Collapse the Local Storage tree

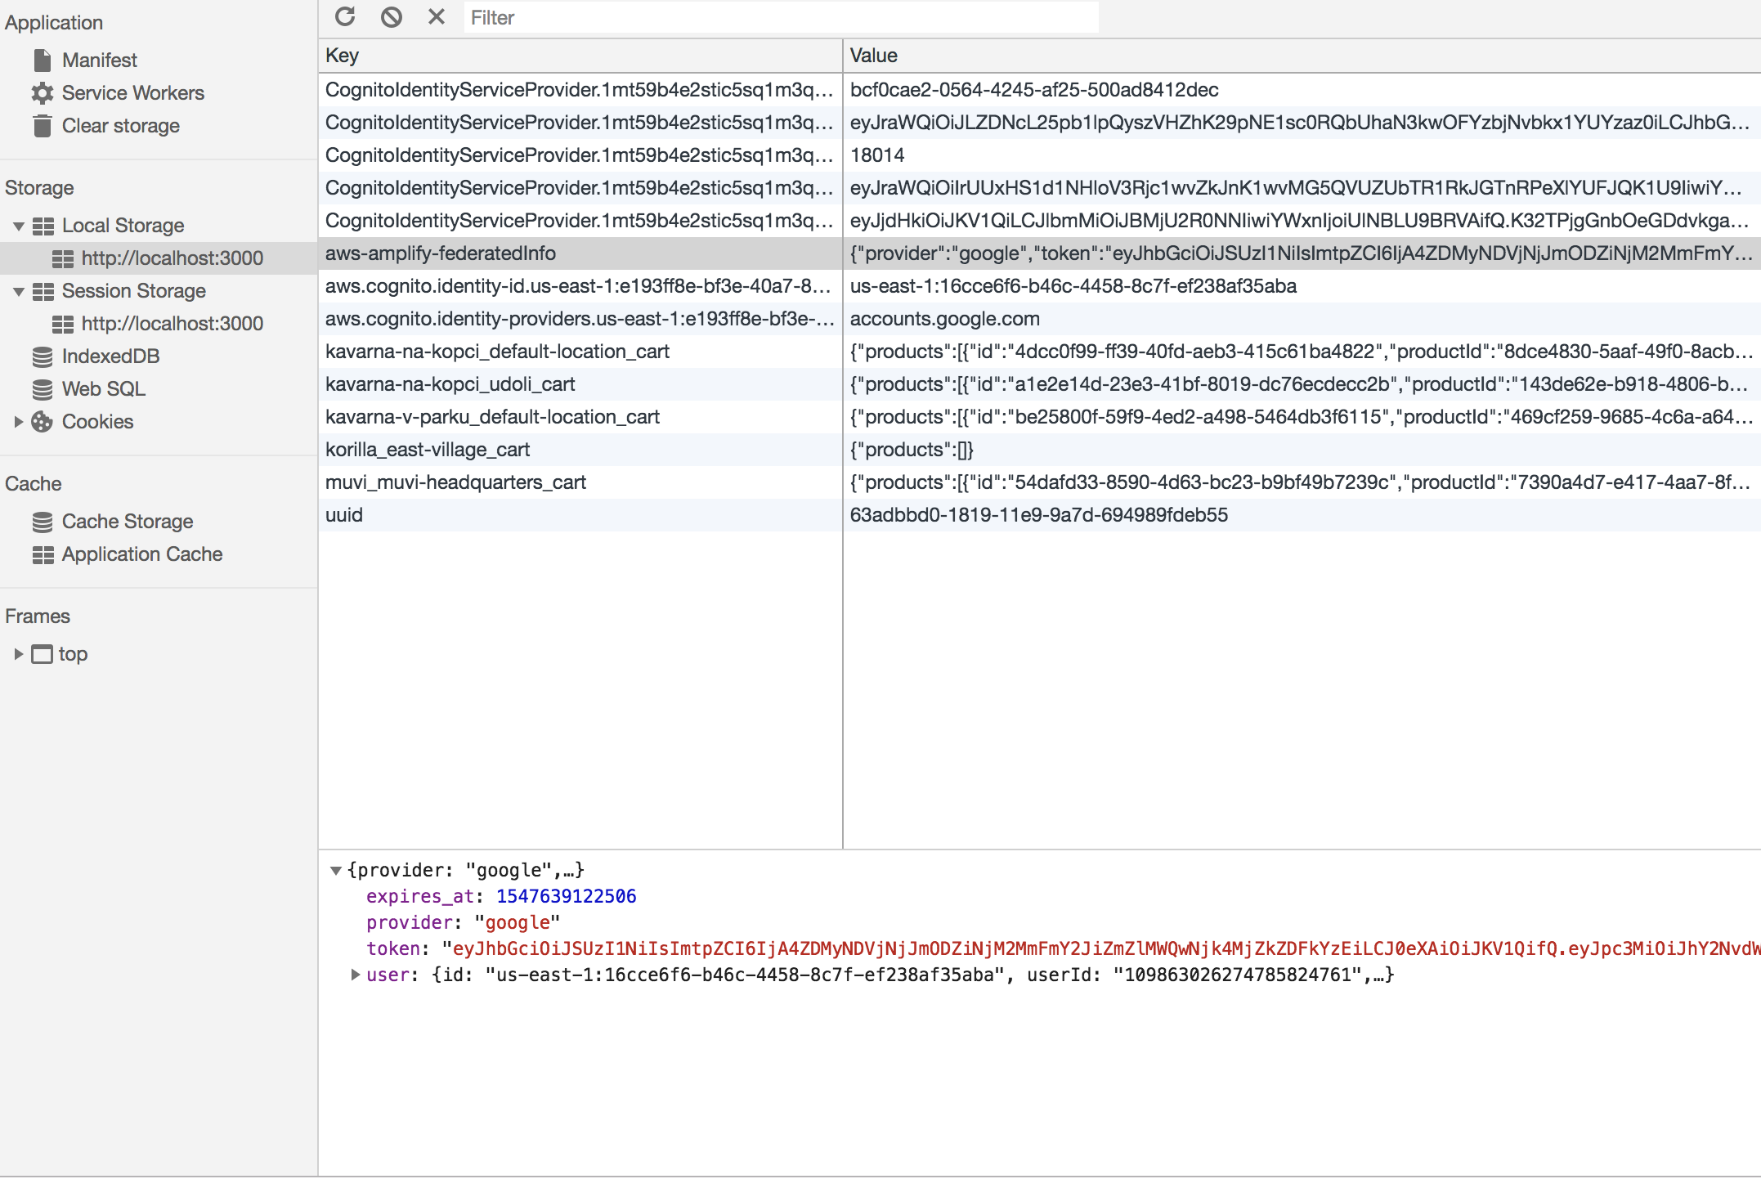[18, 226]
